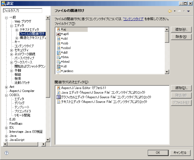Screen dimensions: 194x160
Task: Click 追加(A)... button for file types
Action: click(181, 30)
